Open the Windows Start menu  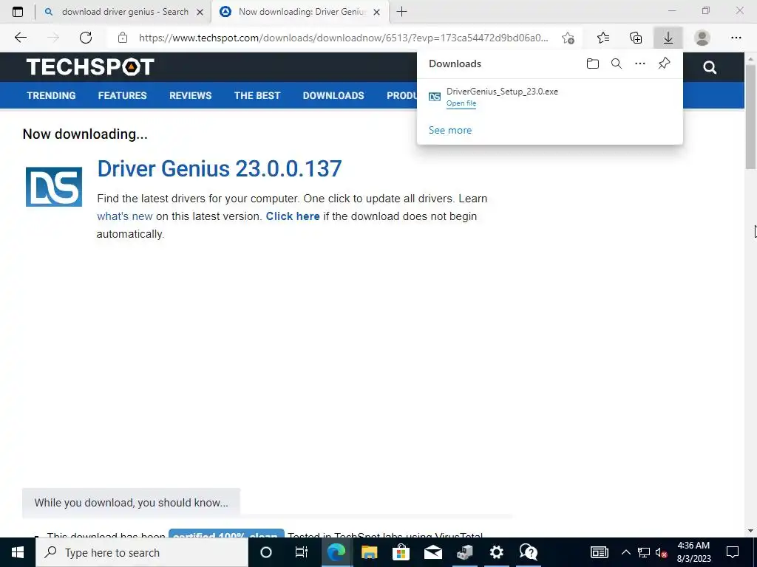(18, 552)
